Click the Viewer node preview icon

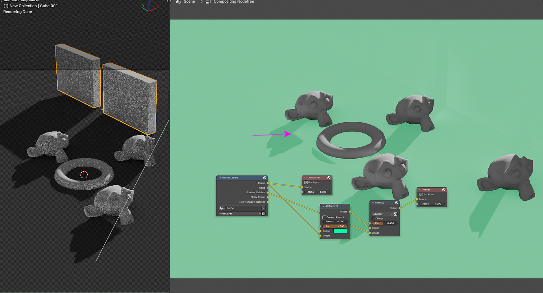pos(444,190)
